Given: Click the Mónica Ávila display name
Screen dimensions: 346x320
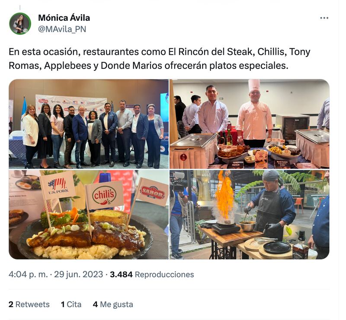Looking at the screenshot, I should [x=64, y=18].
